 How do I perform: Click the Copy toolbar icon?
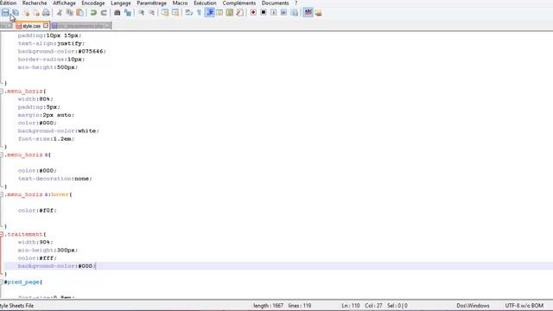point(69,13)
